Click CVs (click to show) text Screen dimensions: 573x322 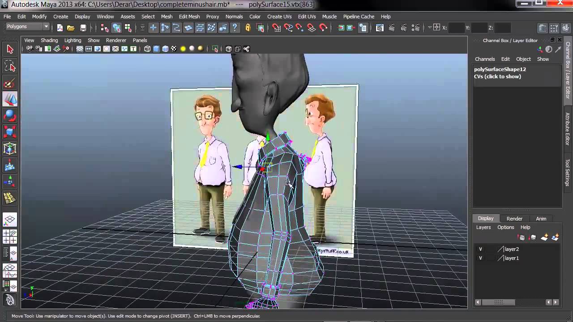497,76
